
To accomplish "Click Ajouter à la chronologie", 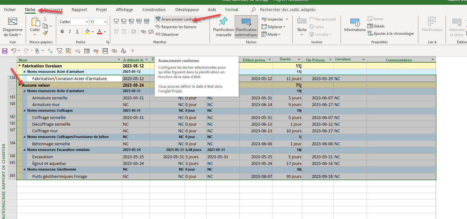I will click(x=391, y=34).
